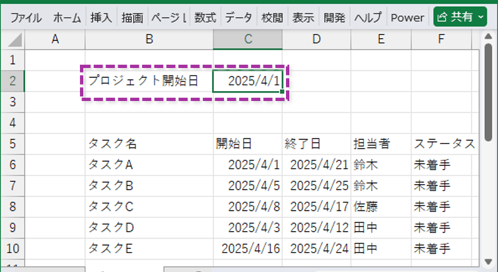Open the データ ribbon tab

point(238,17)
